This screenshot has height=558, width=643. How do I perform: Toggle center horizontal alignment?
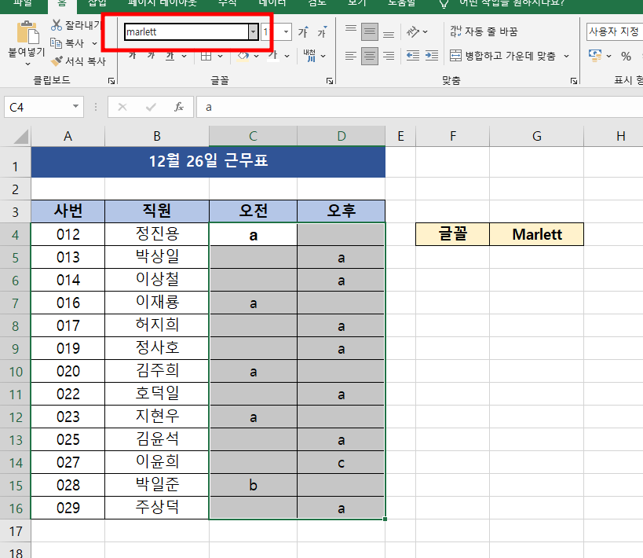tap(370, 56)
